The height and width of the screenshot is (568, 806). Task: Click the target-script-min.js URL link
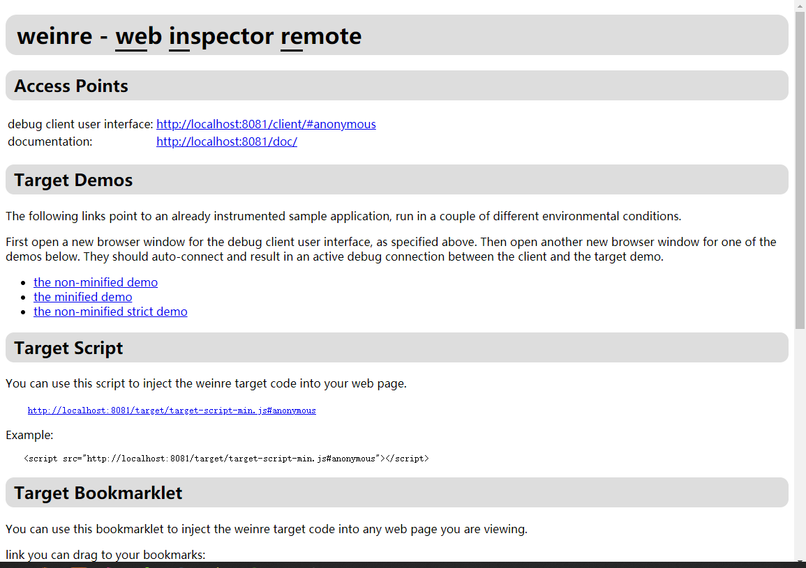tap(172, 410)
